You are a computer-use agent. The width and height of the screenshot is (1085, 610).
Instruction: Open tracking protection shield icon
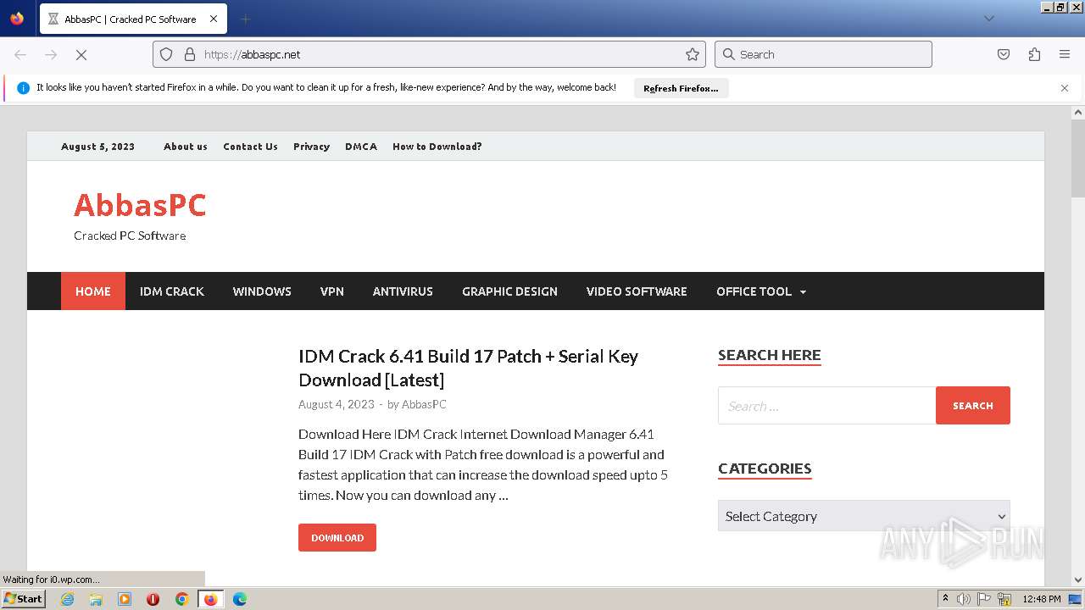pos(166,54)
